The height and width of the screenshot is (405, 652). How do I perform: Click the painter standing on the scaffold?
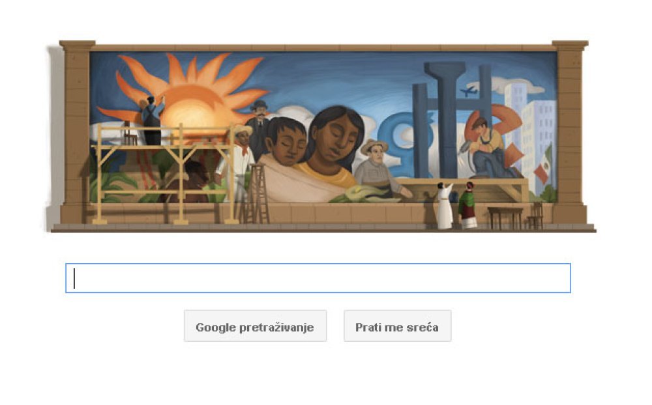pos(151,120)
